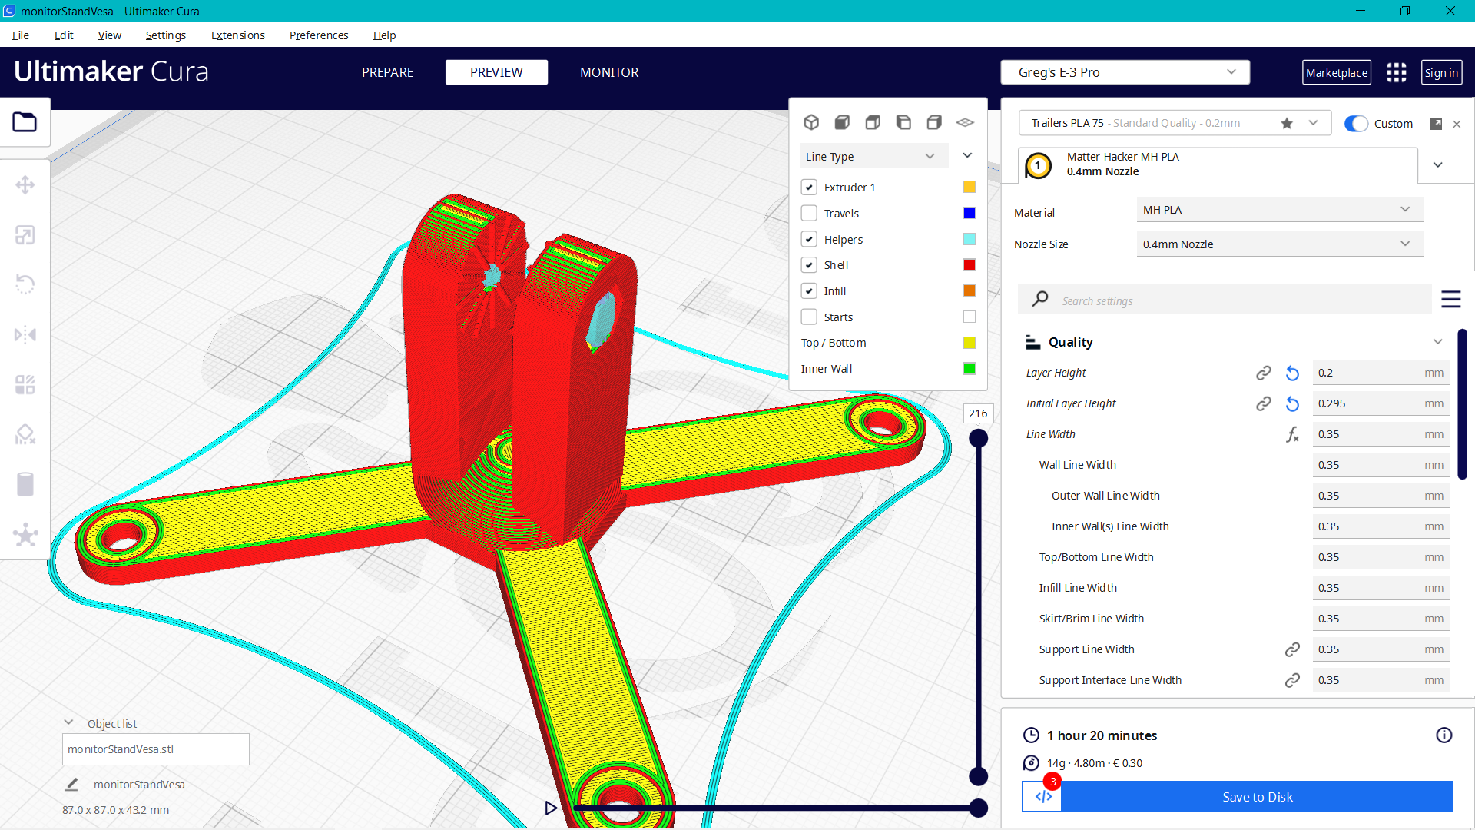Open the Marketplace
The image size is (1475, 830).
pyautogui.click(x=1337, y=72)
